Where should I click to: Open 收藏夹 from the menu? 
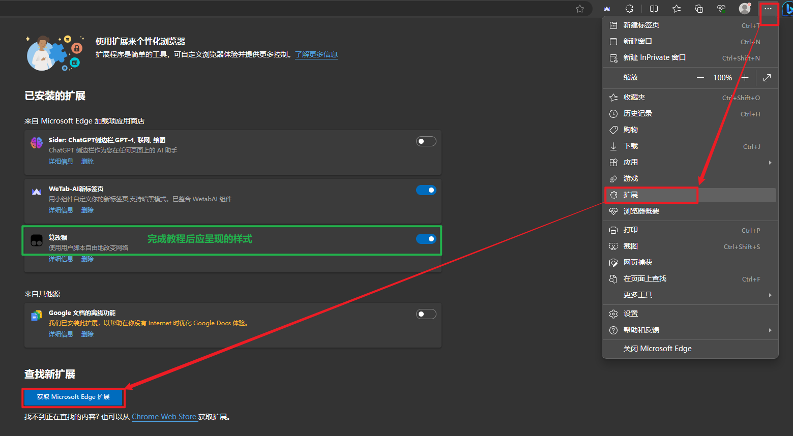point(690,97)
